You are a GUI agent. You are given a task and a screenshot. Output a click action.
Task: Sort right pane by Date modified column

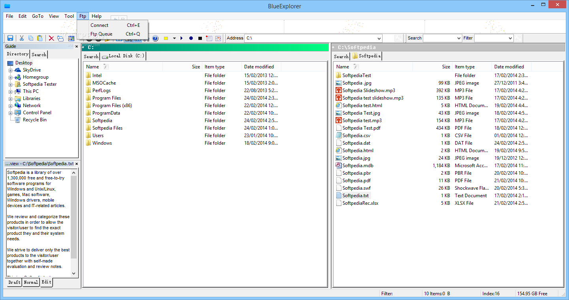tap(511, 67)
